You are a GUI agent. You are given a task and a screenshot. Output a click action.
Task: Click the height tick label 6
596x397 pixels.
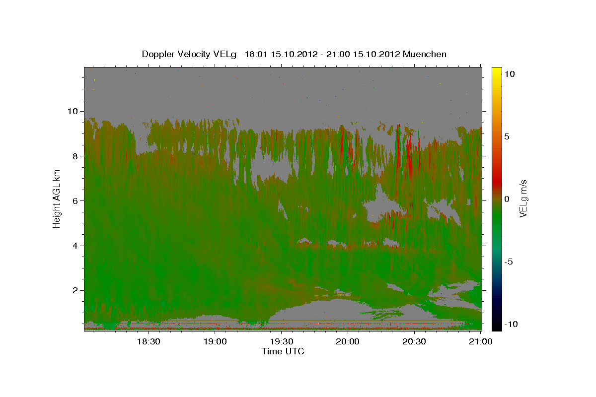click(75, 200)
